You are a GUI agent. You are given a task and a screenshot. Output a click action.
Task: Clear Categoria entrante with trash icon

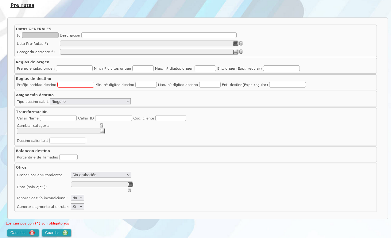click(x=241, y=52)
